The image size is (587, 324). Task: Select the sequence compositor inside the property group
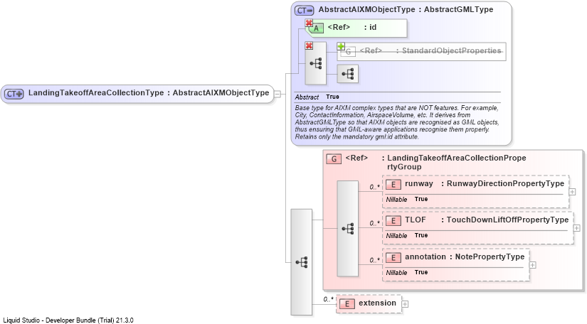(348, 229)
